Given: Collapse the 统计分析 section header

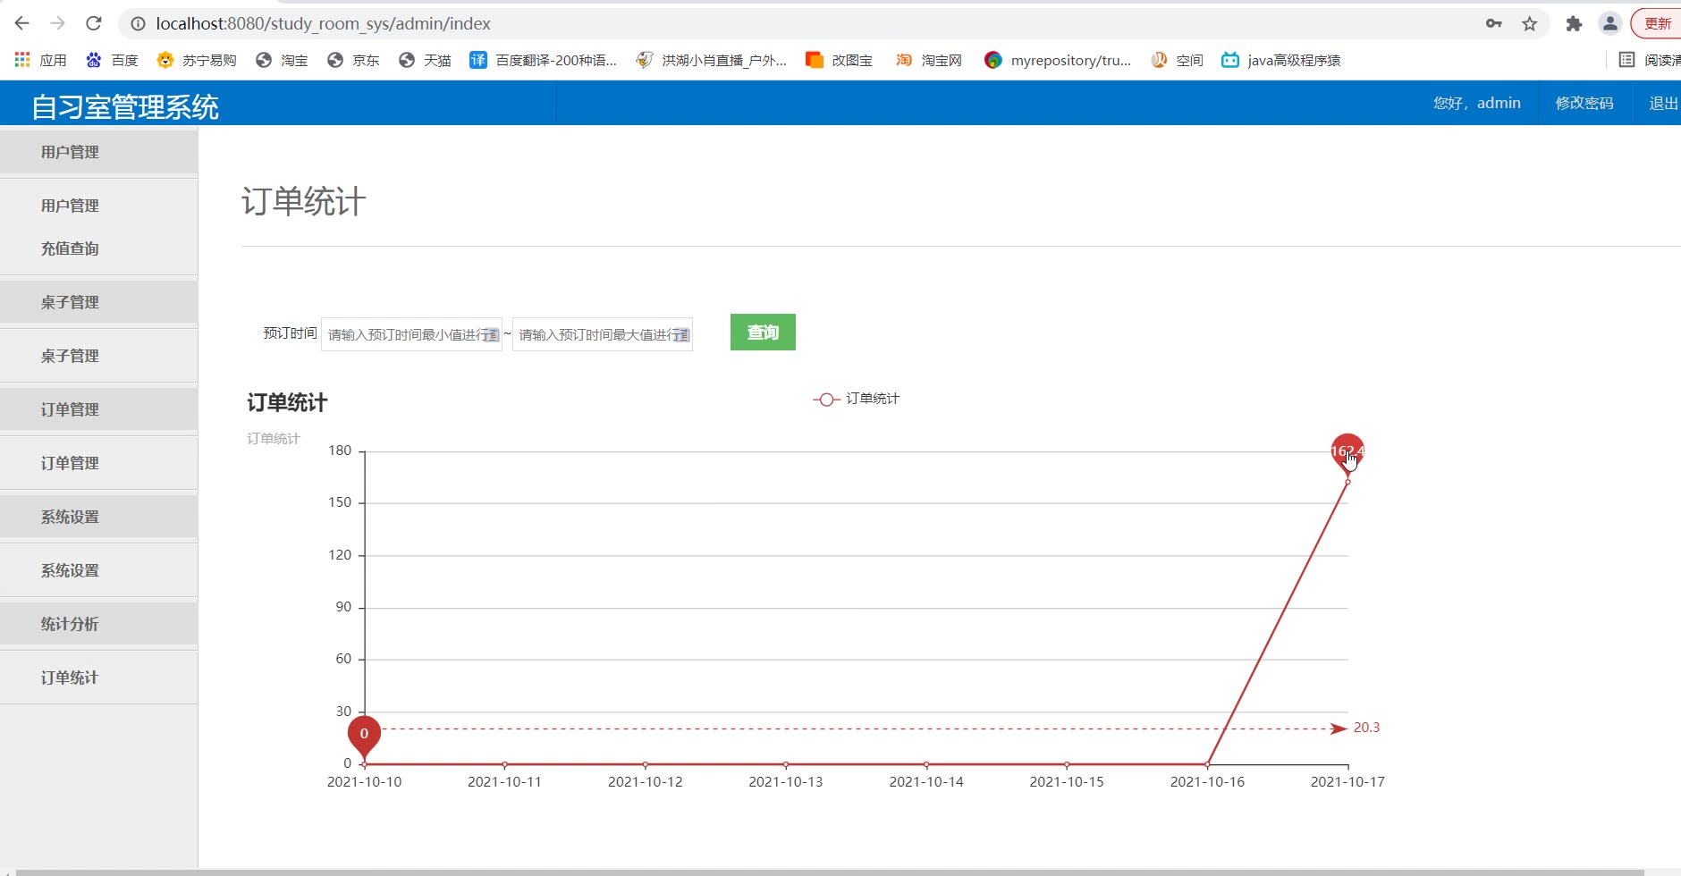Looking at the screenshot, I should [x=98, y=624].
